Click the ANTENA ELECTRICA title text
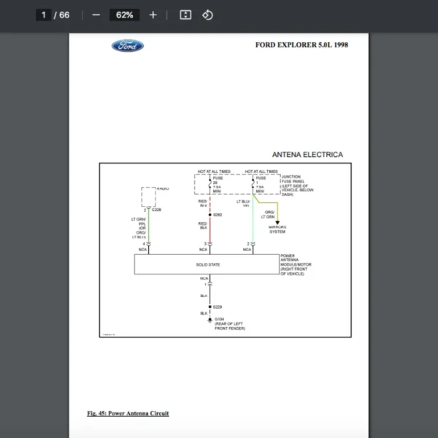This screenshot has width=438, height=438. pos(307,155)
